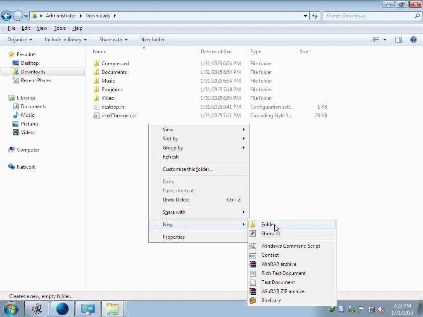Click the Forward navigation arrow

[18, 16]
